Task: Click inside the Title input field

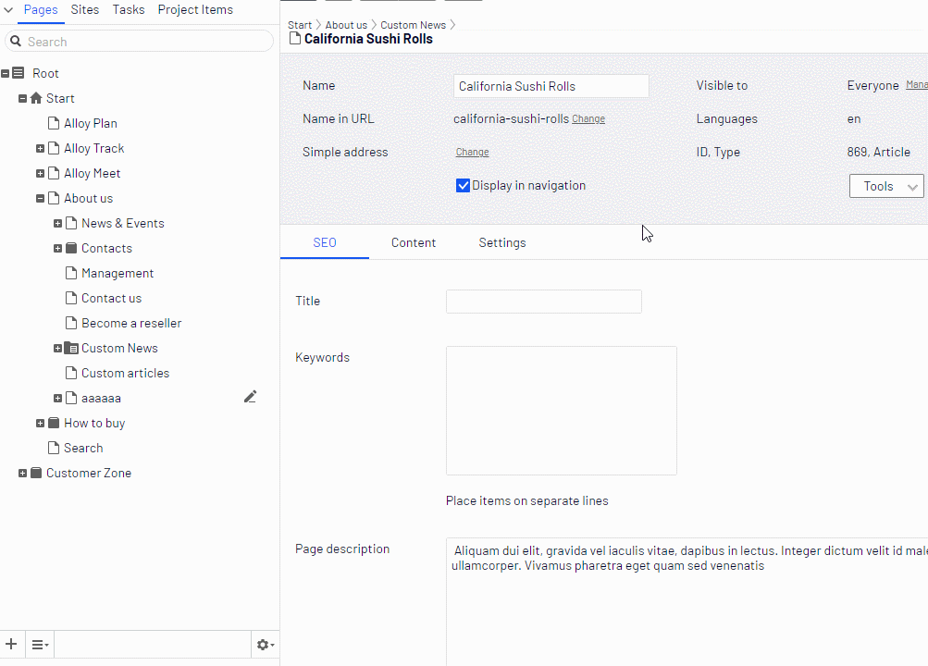Action: click(x=543, y=301)
